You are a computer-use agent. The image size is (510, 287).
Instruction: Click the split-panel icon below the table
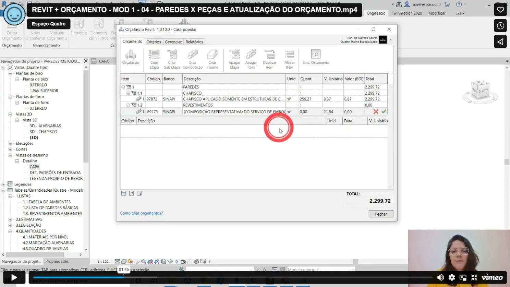pos(124,193)
